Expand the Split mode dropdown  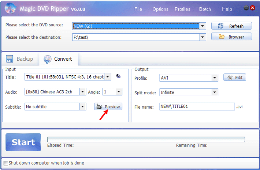215,92
